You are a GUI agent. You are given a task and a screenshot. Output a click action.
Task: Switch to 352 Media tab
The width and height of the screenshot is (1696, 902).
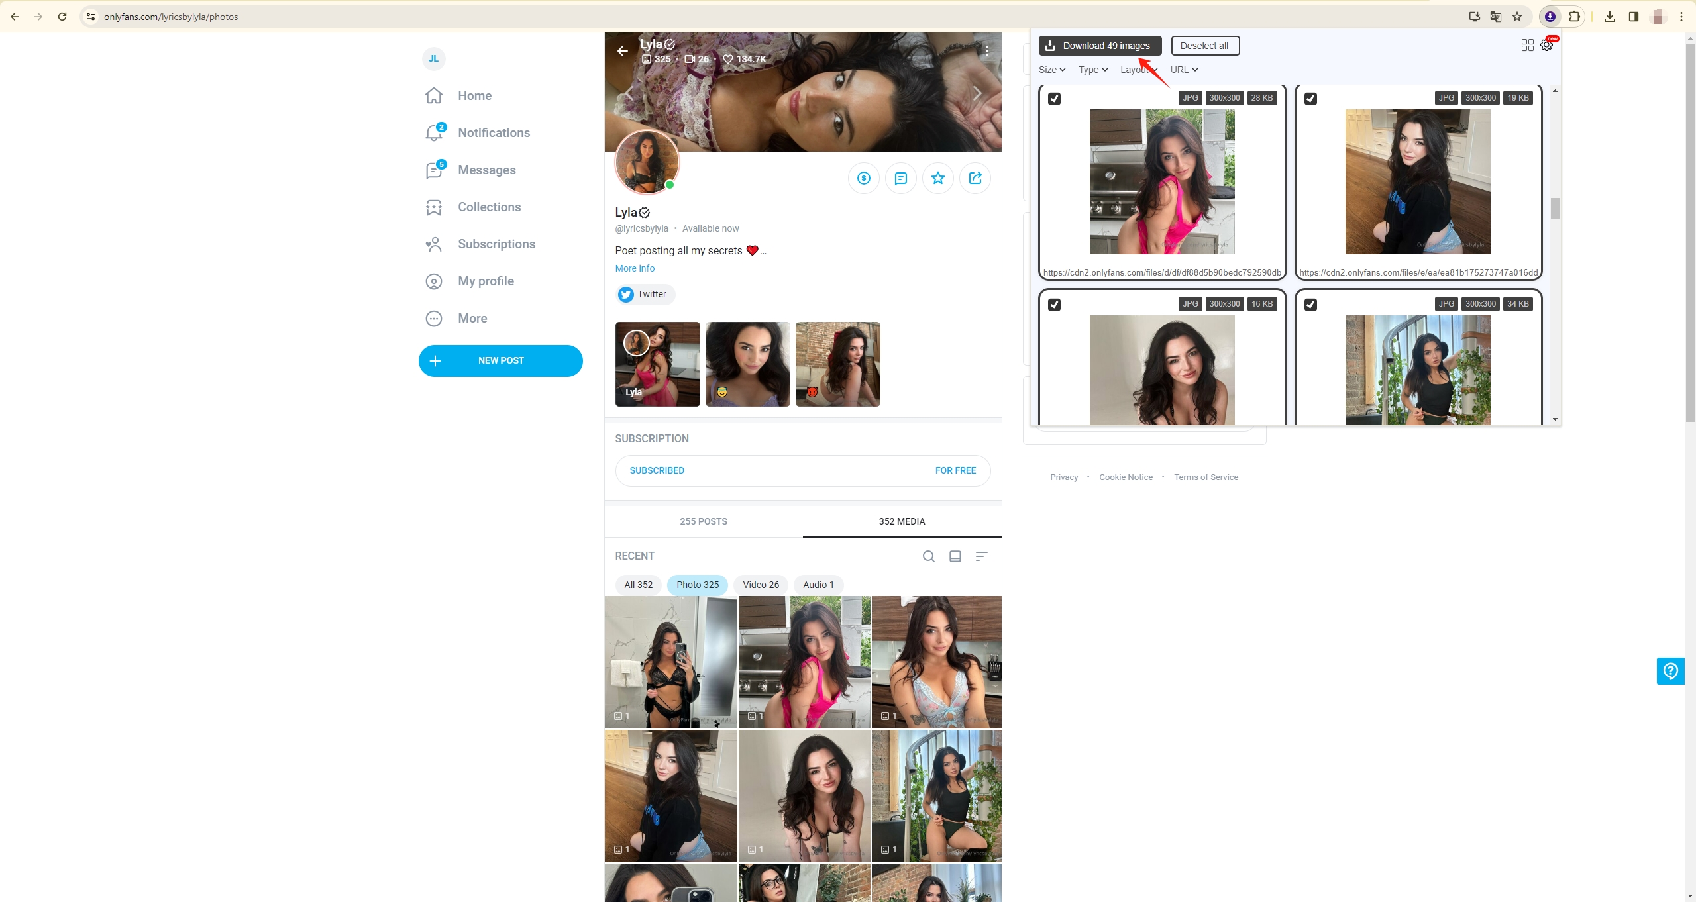point(902,521)
